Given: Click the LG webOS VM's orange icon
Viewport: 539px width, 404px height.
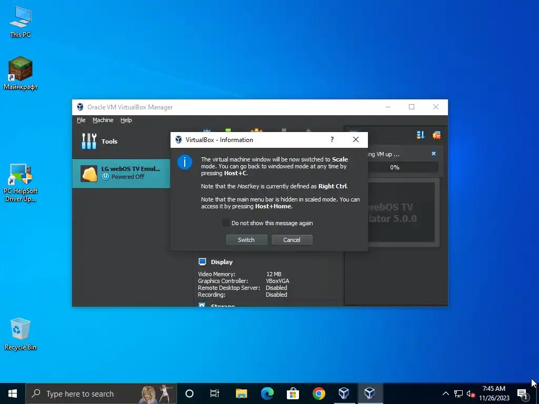Looking at the screenshot, I should pyautogui.click(x=88, y=173).
